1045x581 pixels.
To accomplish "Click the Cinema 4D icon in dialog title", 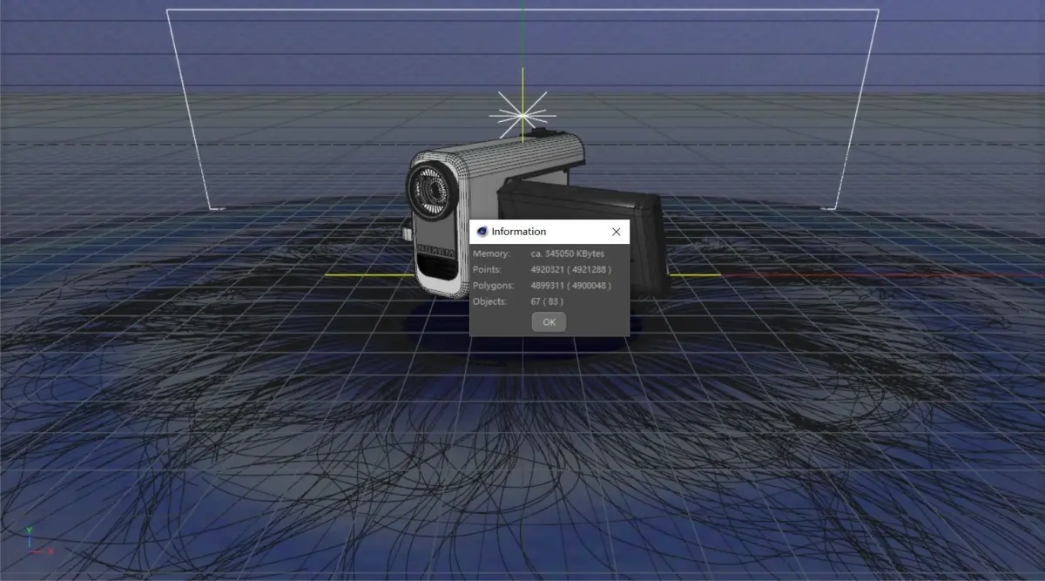I will point(482,232).
